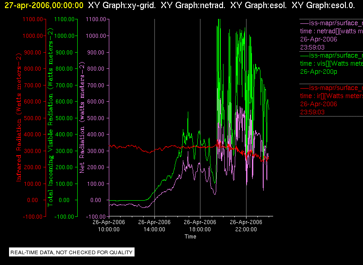Click the XY Graph:esol title label

coord(258,5)
